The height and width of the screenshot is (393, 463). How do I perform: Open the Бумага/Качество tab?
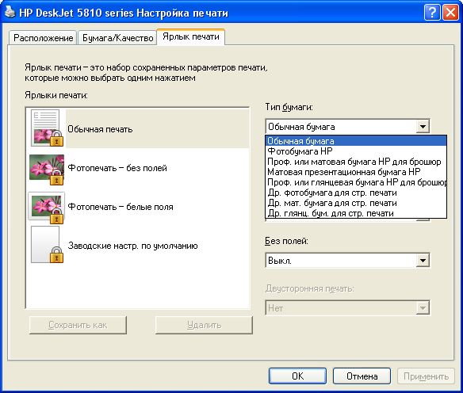[117, 38]
